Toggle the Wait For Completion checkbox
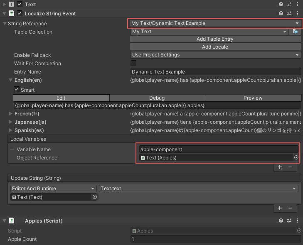Image resolution: width=303 pixels, height=245 pixels. tap(133, 63)
